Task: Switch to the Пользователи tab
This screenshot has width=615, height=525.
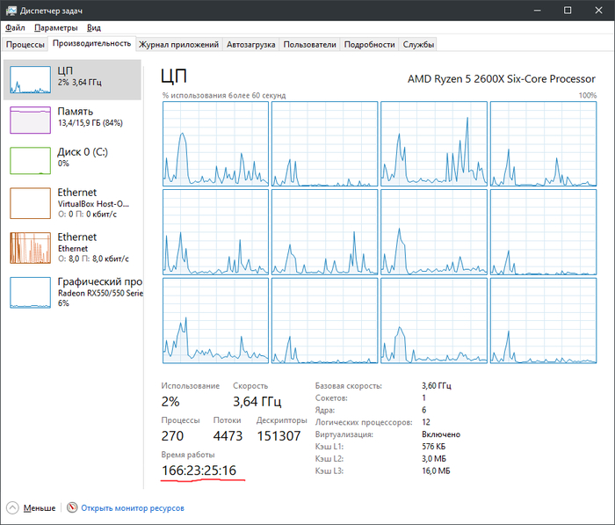Action: (309, 44)
